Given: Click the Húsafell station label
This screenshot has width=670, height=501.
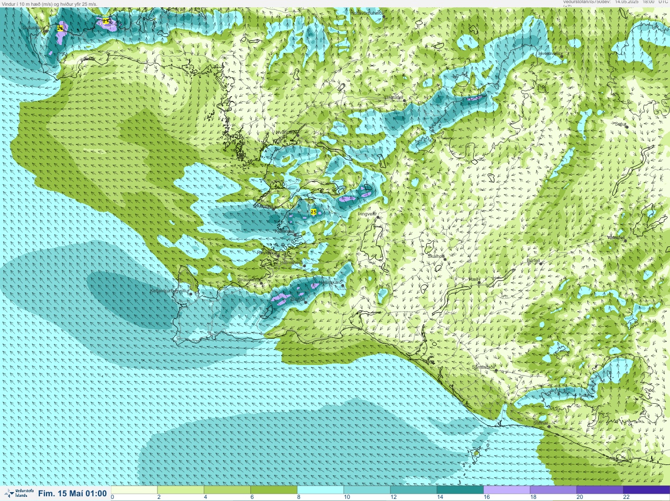Looking at the screenshot, I should click(394, 97).
